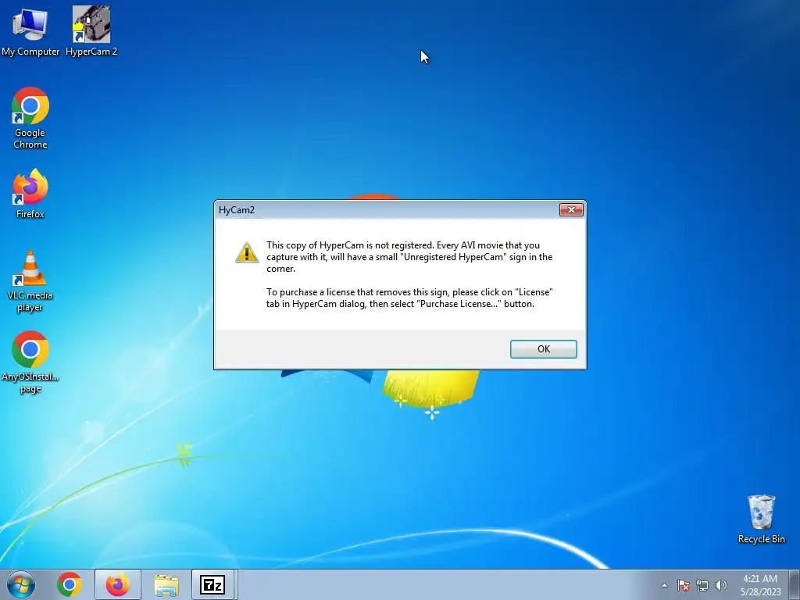Select the Google Chrome desktop shortcut
The image size is (800, 600).
(30, 118)
